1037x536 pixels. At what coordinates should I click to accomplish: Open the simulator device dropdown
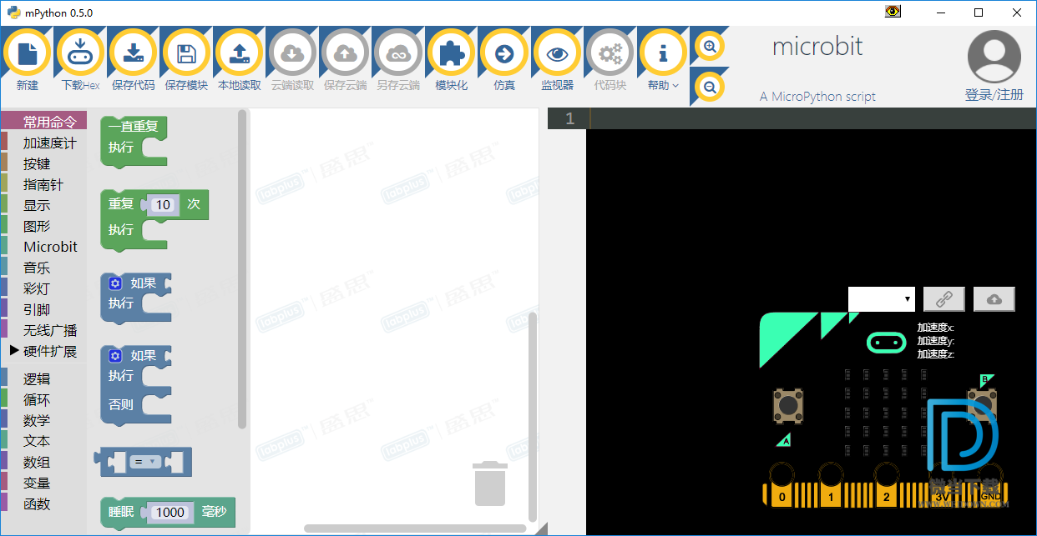point(882,299)
